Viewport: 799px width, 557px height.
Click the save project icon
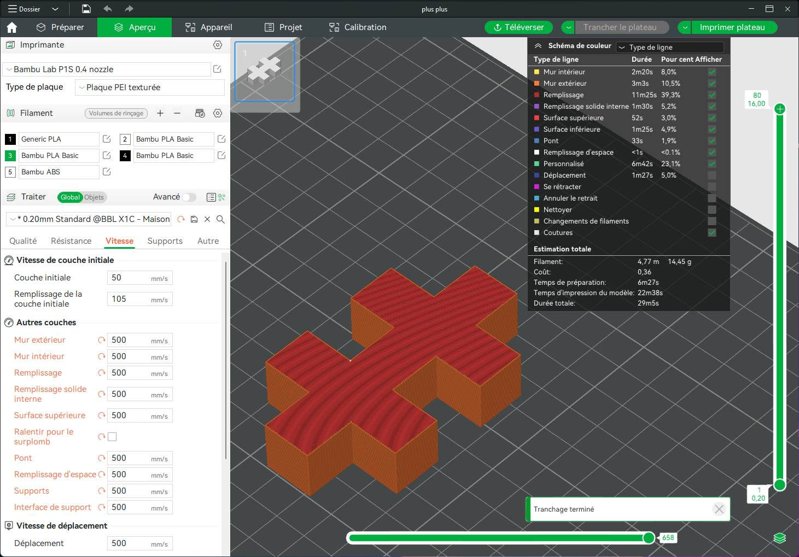click(x=86, y=9)
